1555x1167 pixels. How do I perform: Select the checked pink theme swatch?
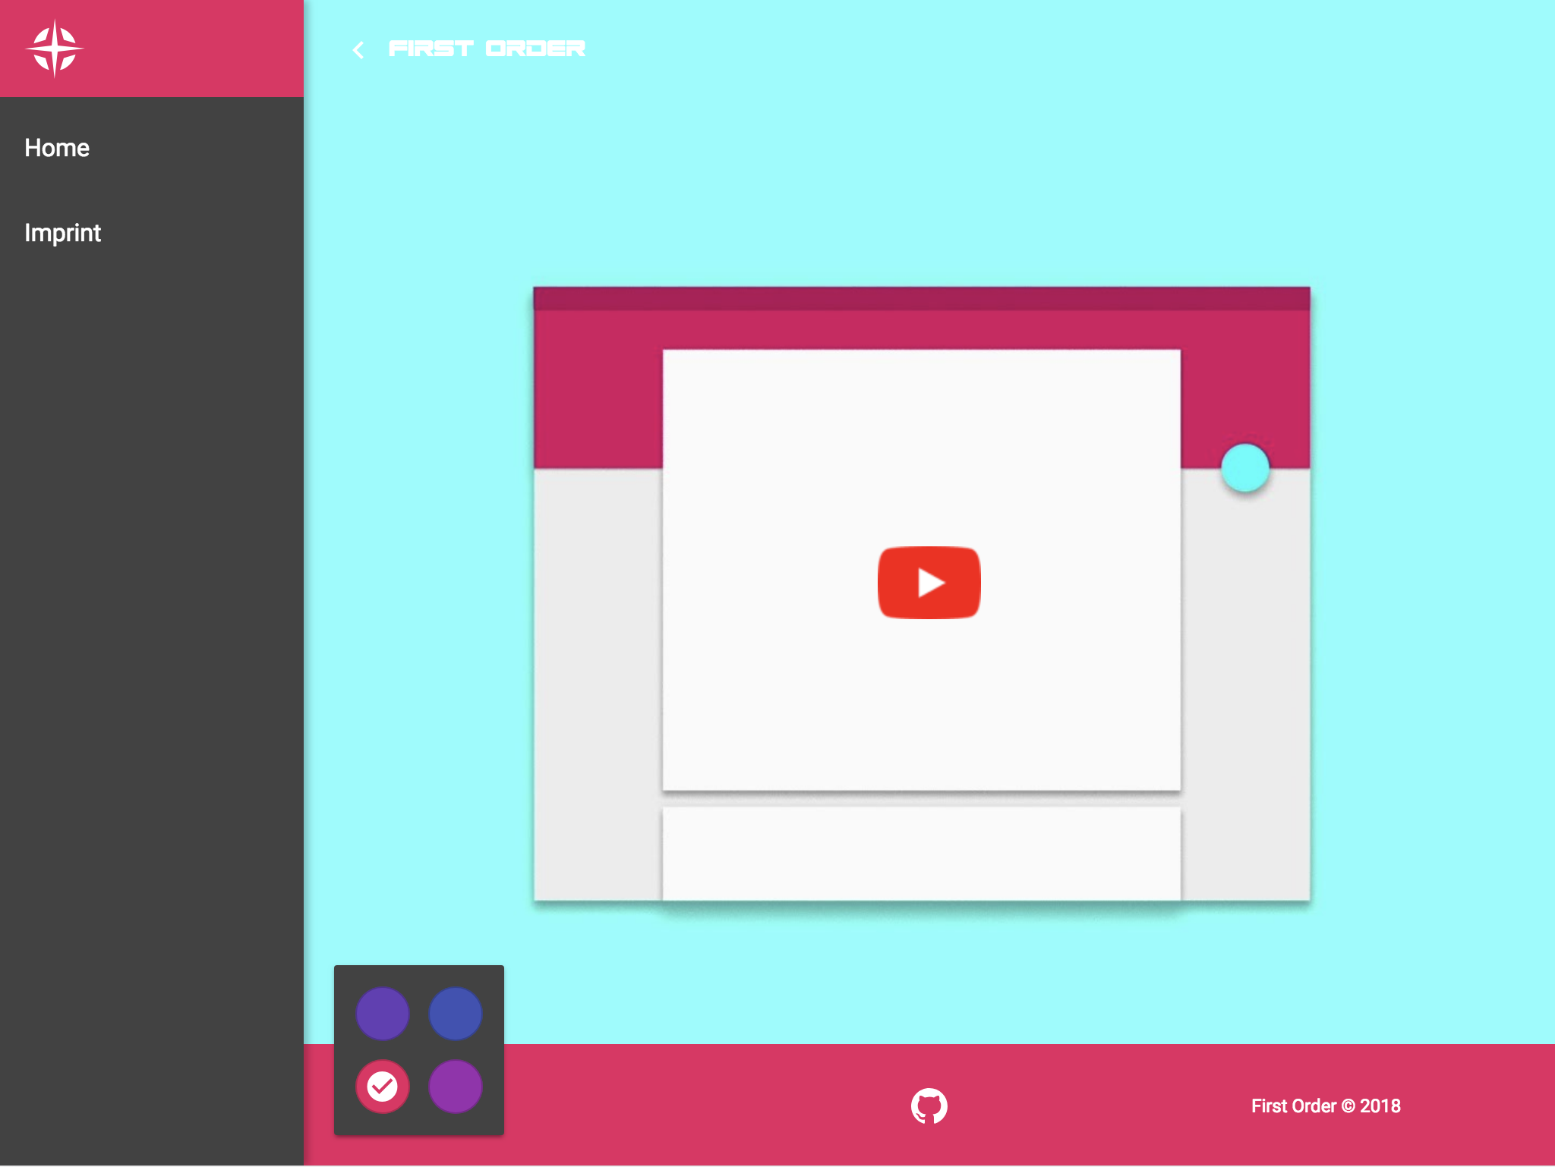coord(383,1087)
